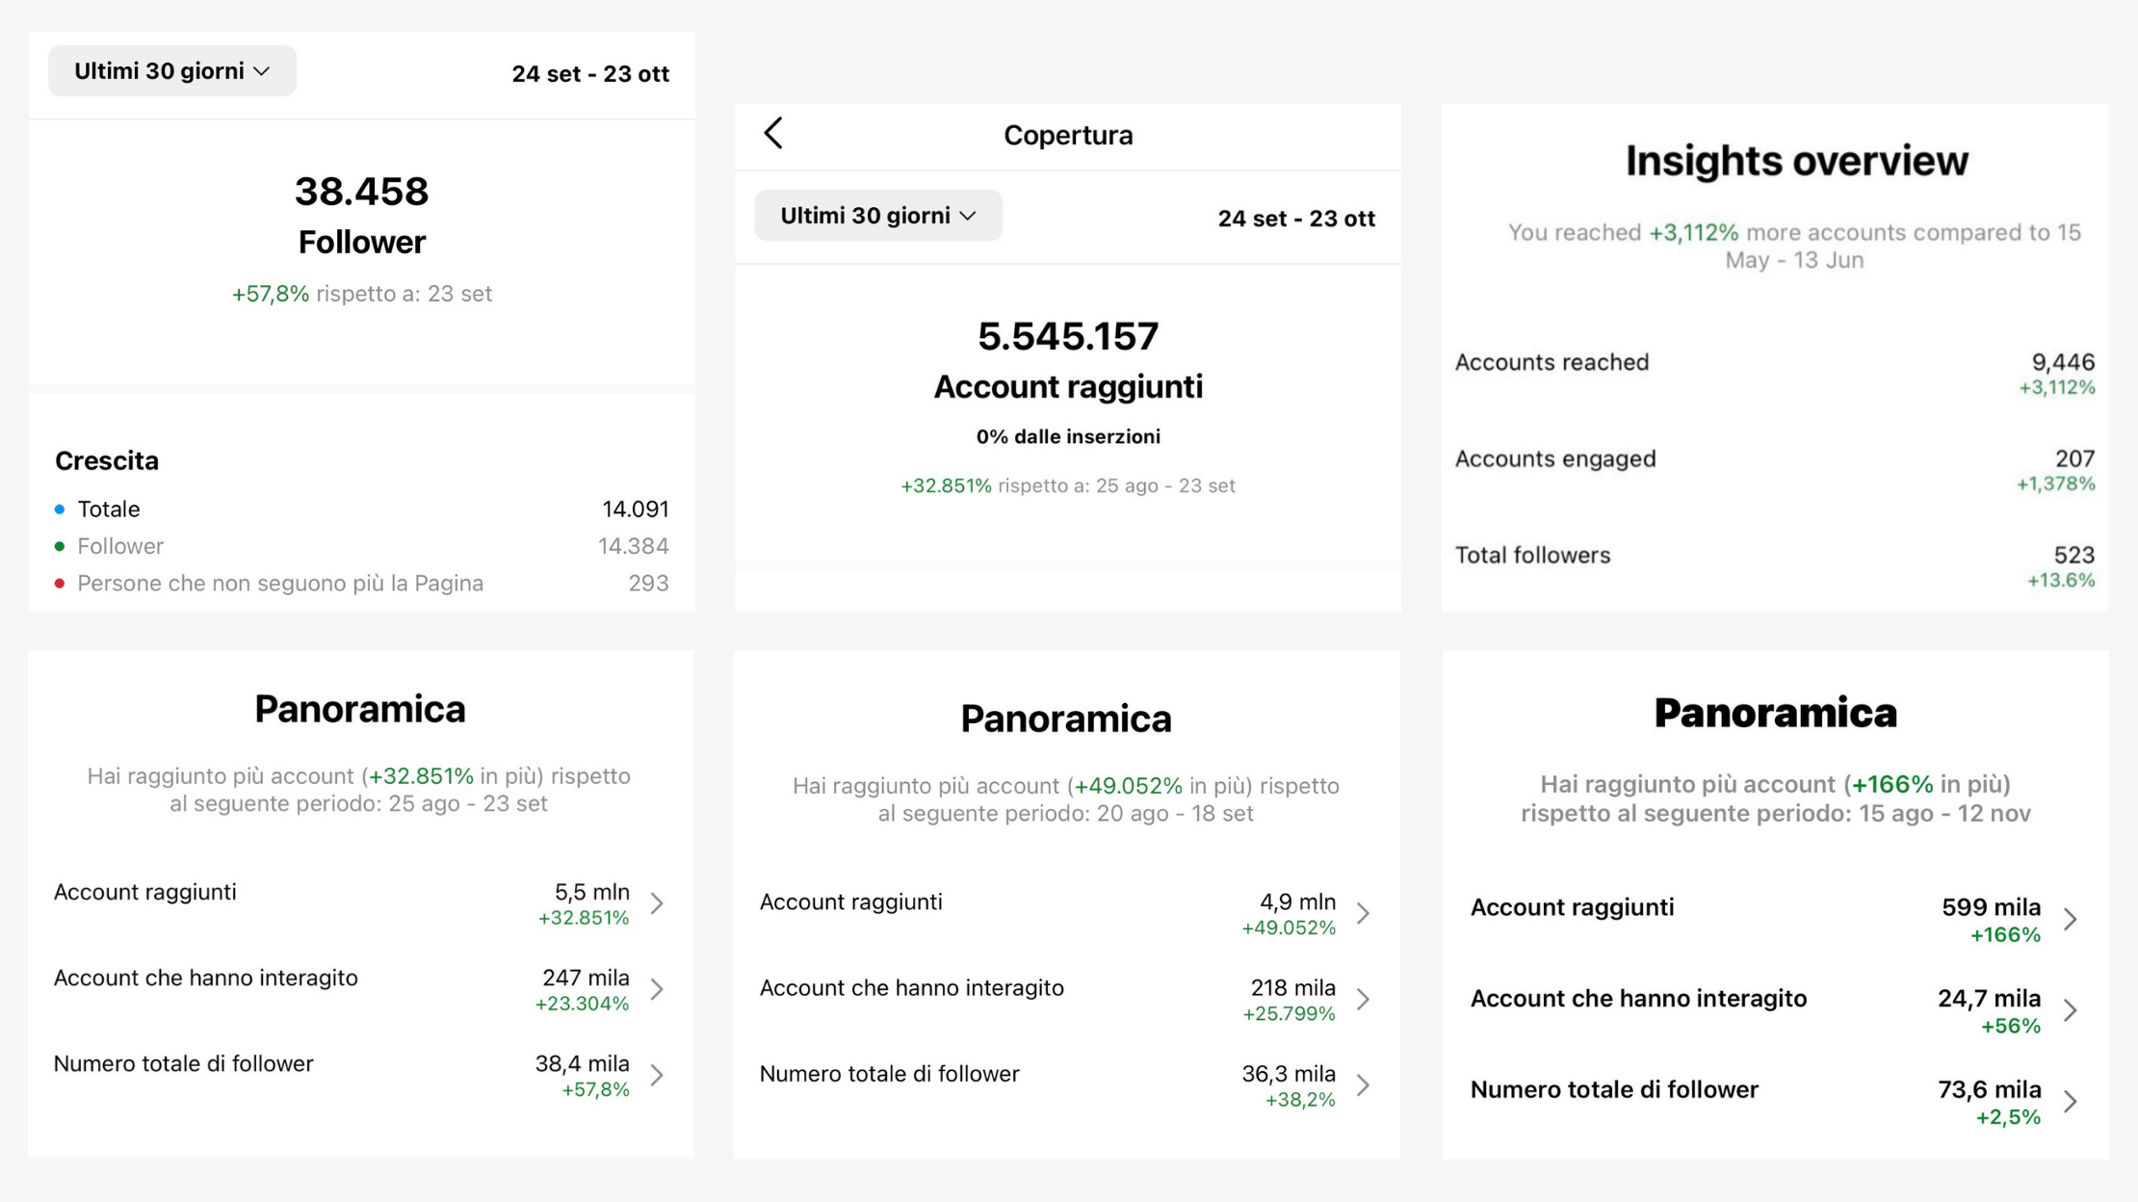
Task: Open the 5,5 mln Account raggiunti chevron
Action: point(658,903)
